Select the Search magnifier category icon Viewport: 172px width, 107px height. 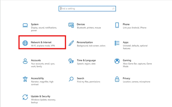coord(71,79)
